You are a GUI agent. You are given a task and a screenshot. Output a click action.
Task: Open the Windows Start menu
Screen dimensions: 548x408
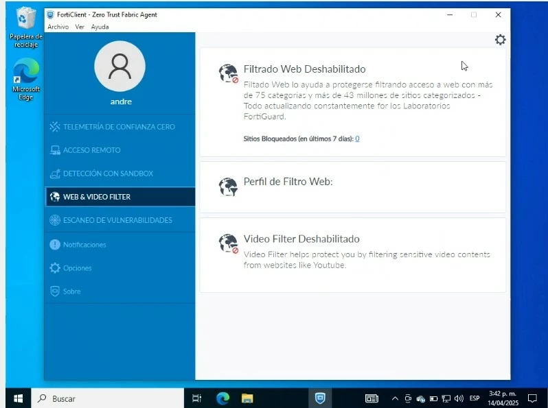tap(18, 398)
